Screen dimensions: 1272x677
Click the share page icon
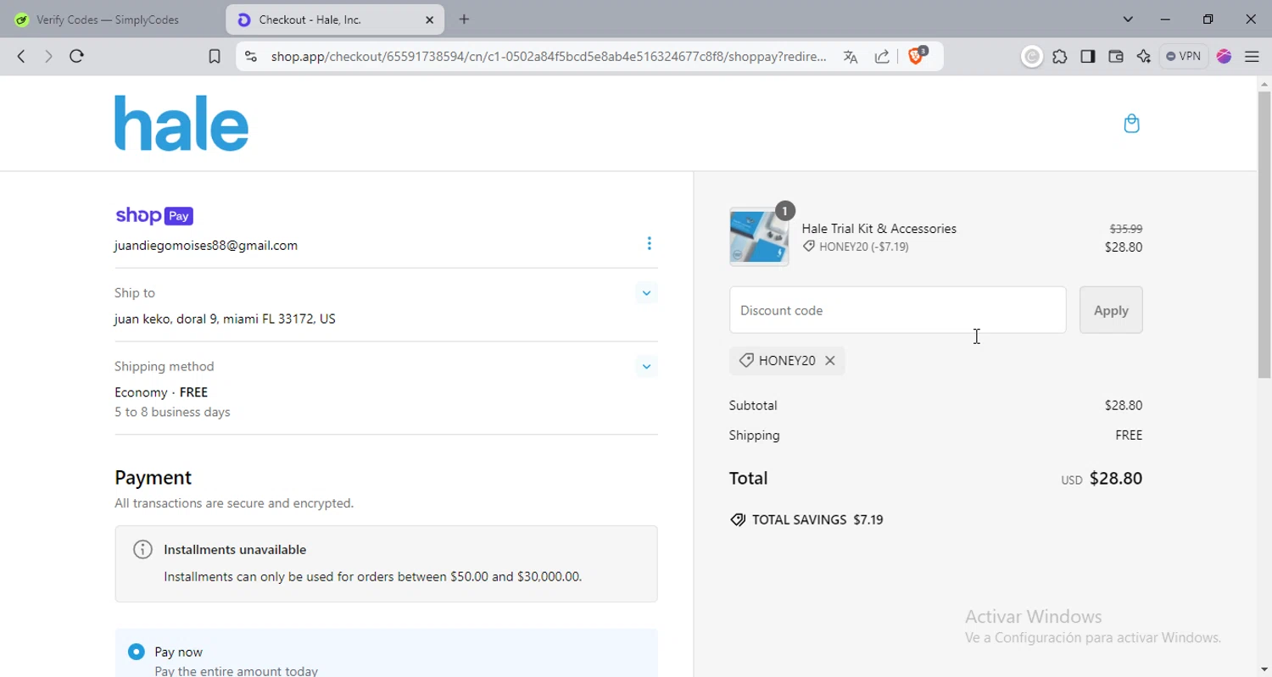[882, 57]
